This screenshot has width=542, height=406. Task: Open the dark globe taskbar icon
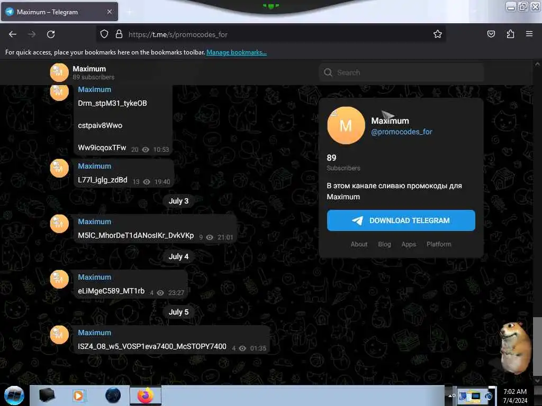tap(113, 395)
